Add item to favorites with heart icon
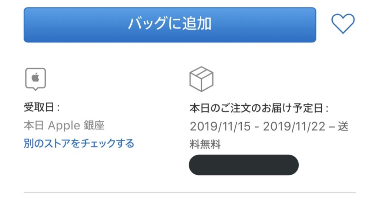The image size is (379, 201). tap(343, 24)
